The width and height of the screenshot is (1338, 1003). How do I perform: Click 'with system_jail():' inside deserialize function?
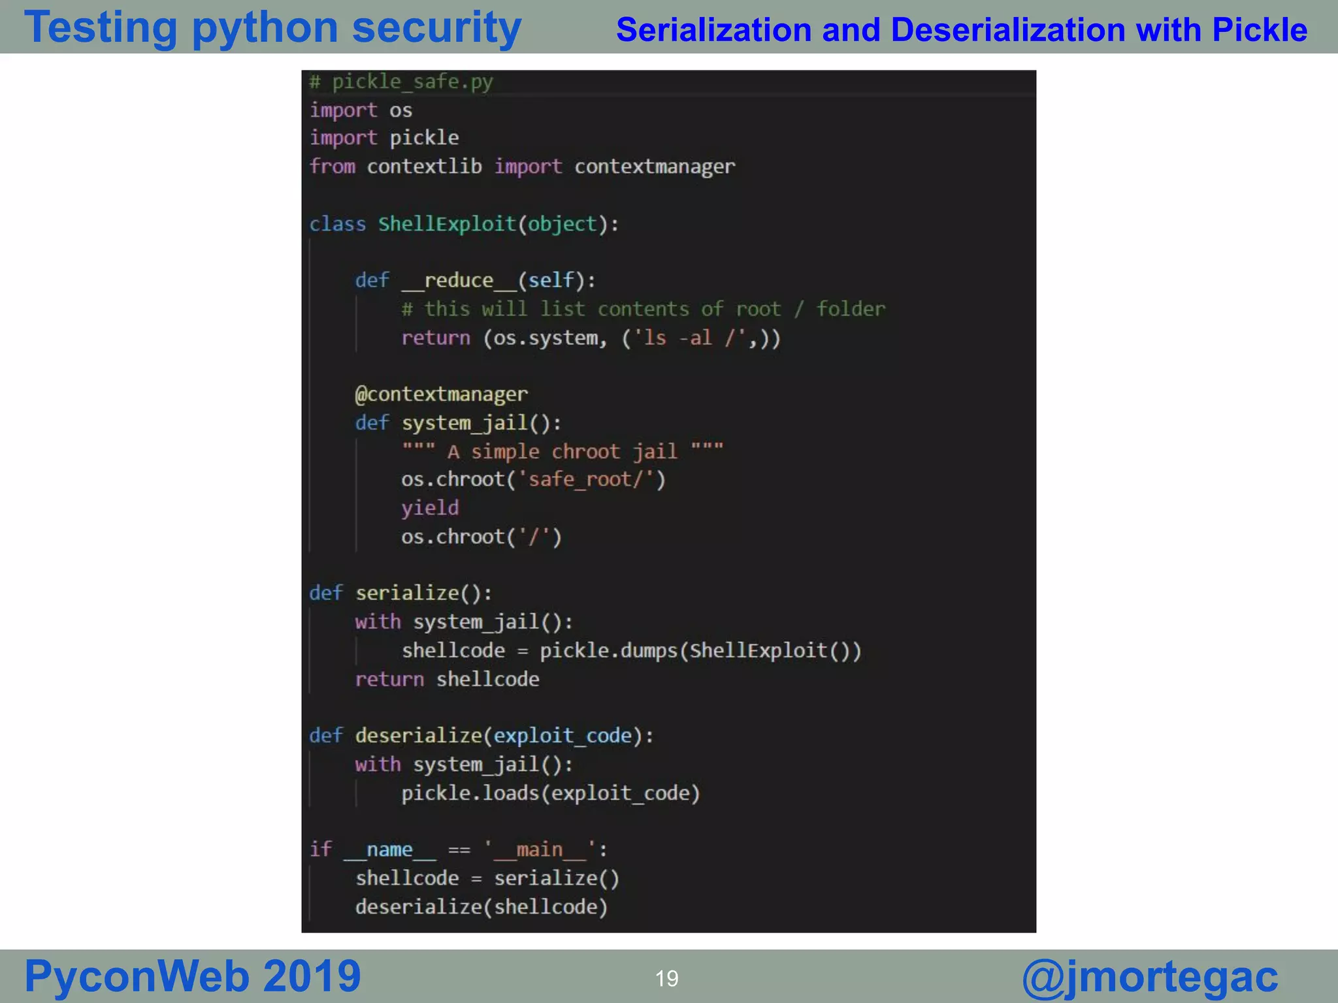click(464, 765)
